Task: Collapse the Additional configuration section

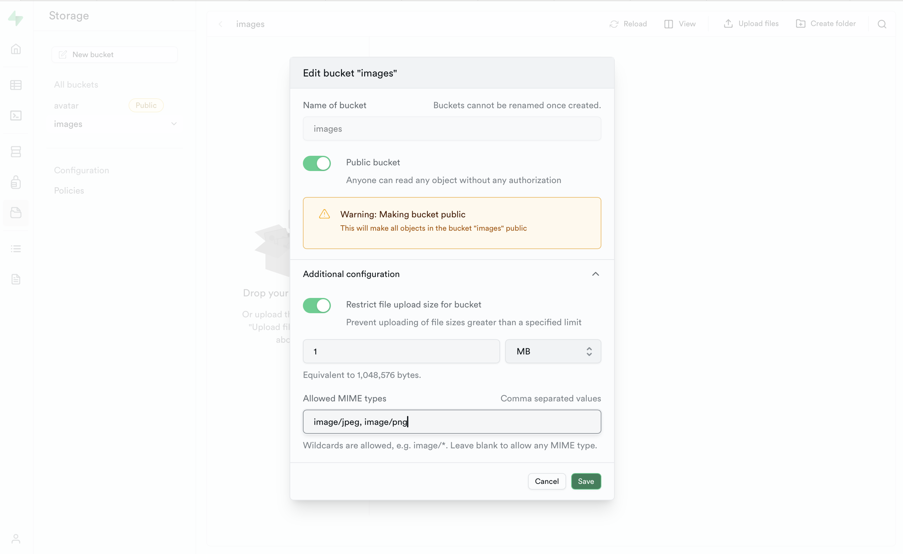Action: coord(595,274)
